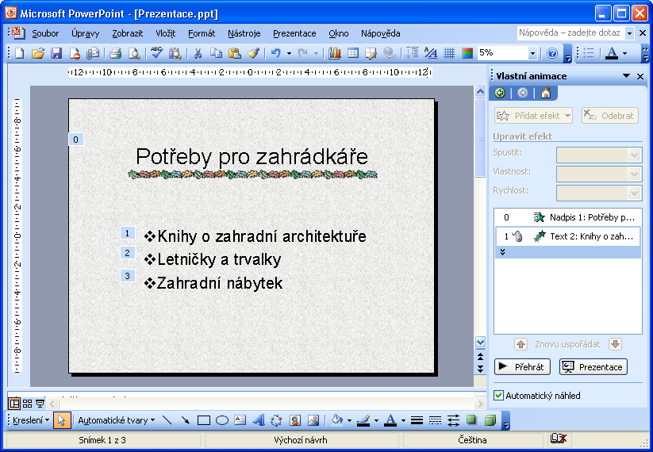The width and height of the screenshot is (653, 452).
Task: Open the Formát menu
Action: [x=202, y=33]
